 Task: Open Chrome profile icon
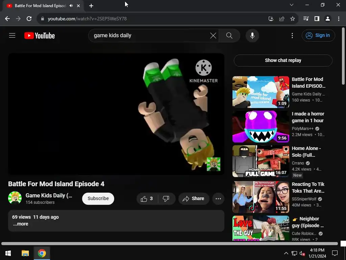(x=328, y=19)
